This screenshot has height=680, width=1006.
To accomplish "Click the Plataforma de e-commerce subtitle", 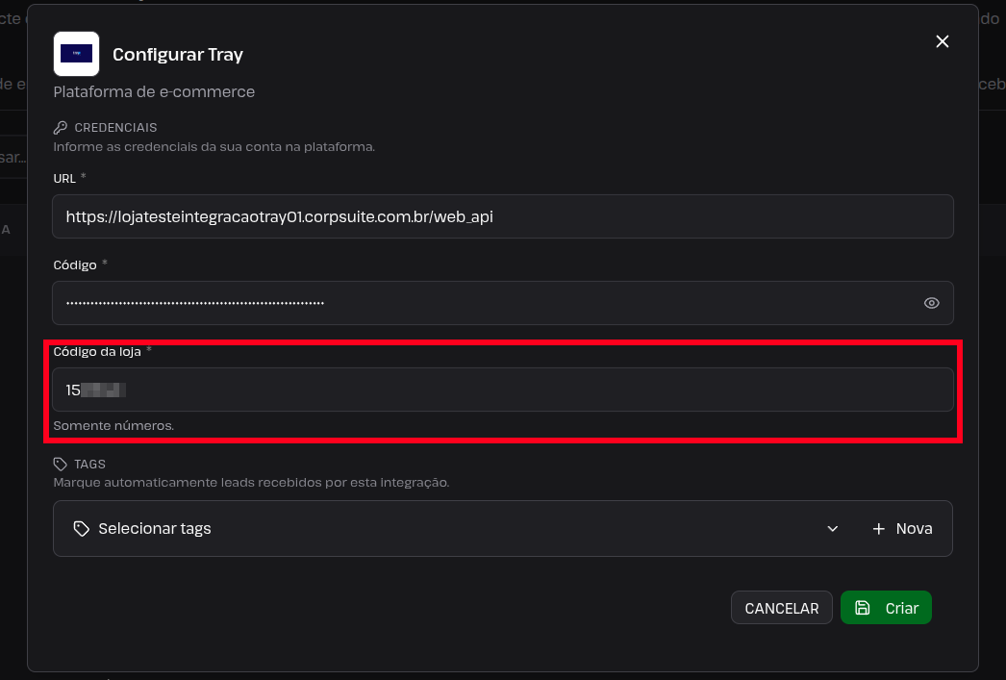I will pos(154,91).
